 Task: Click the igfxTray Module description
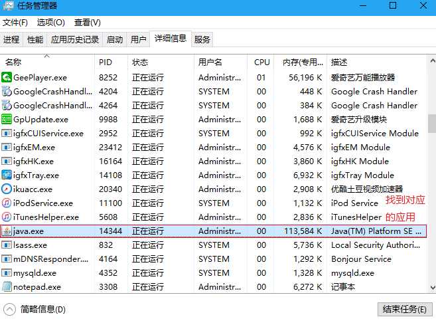tap(362, 175)
